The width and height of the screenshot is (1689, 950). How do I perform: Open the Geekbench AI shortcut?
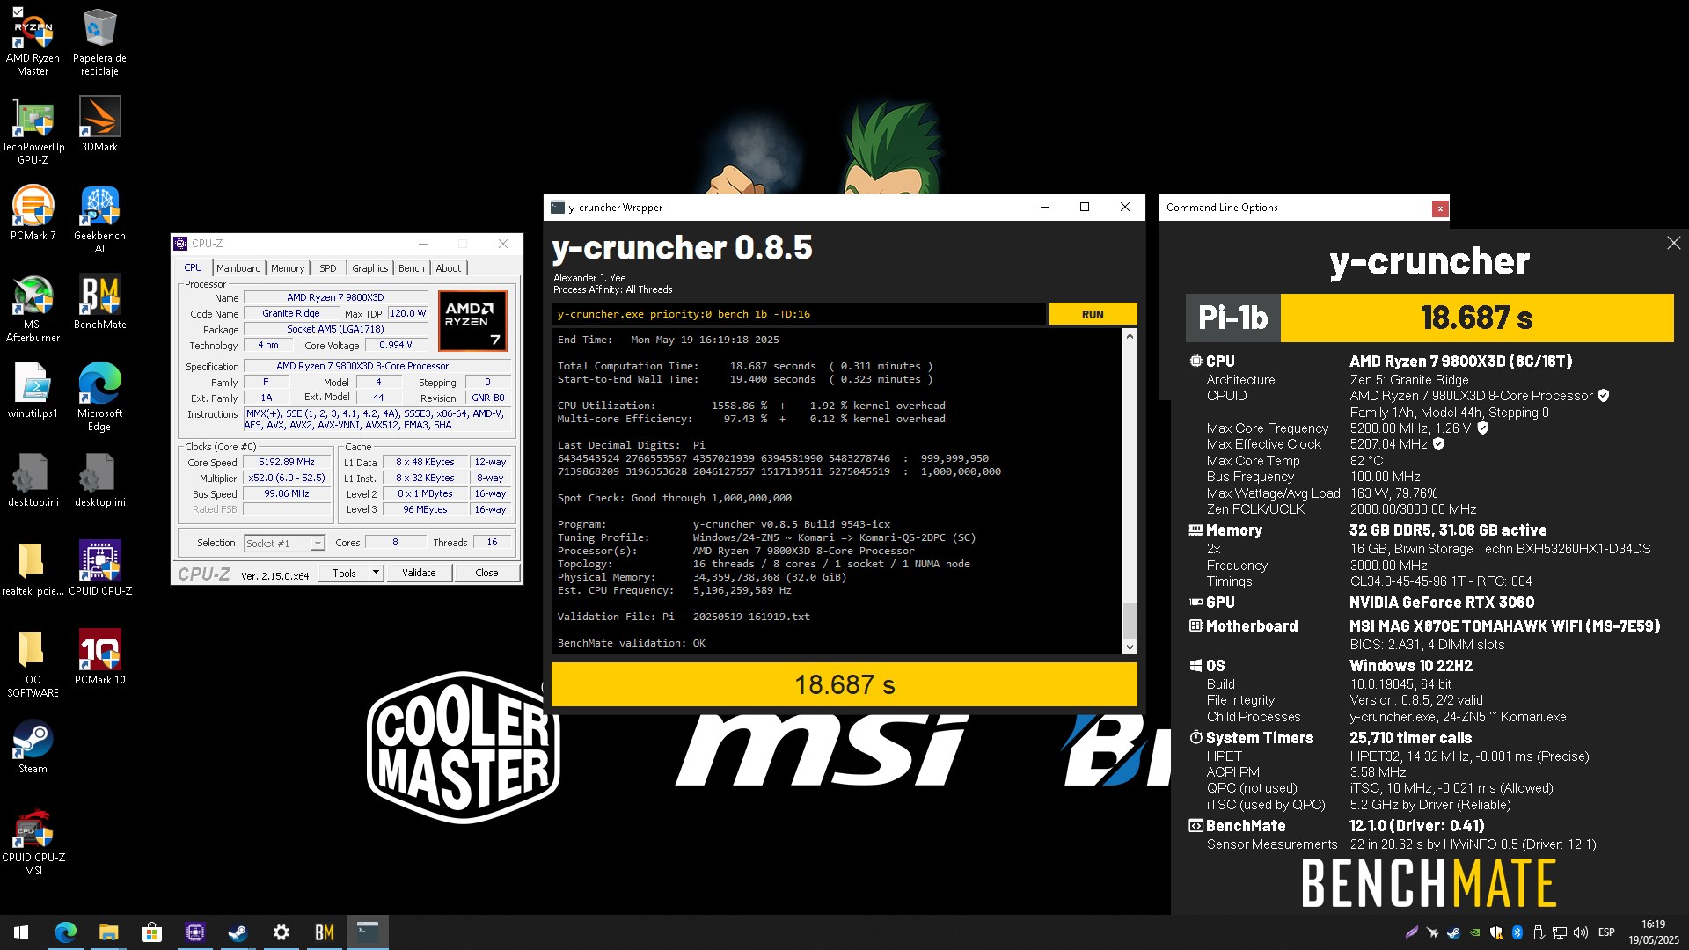pyautogui.click(x=99, y=220)
